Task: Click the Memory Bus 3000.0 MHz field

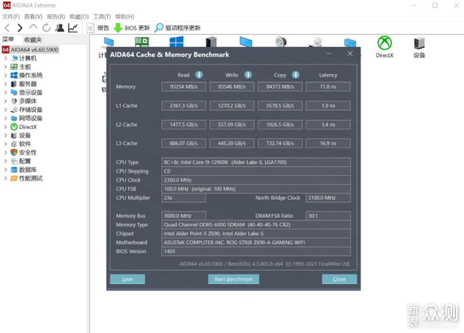Action: pos(184,216)
